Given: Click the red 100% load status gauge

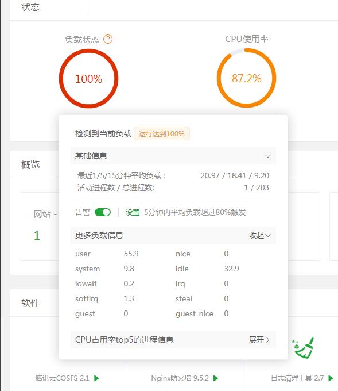Looking at the screenshot, I should coord(88,78).
